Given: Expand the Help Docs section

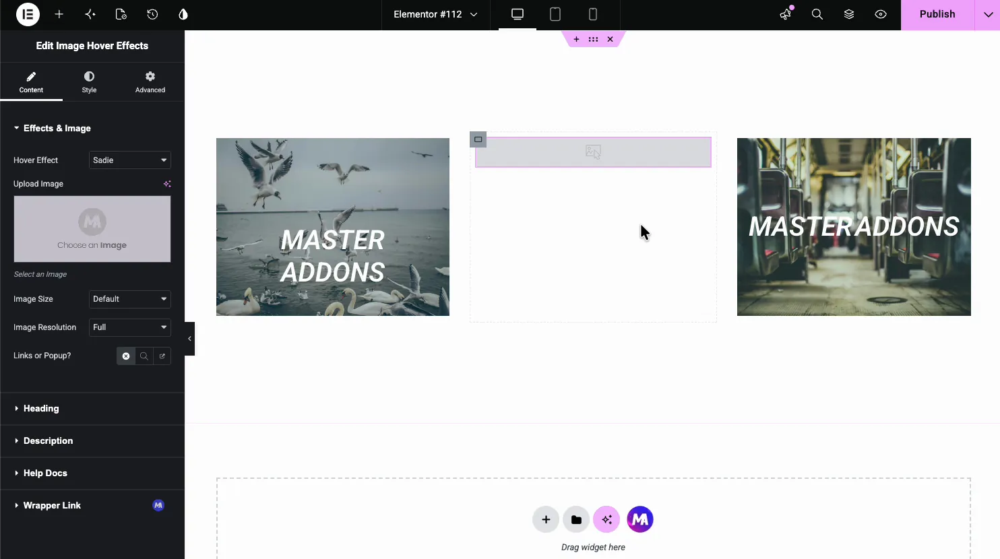Looking at the screenshot, I should [92, 473].
